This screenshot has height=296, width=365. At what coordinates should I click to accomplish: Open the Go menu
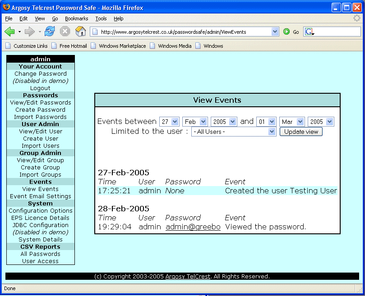point(55,18)
